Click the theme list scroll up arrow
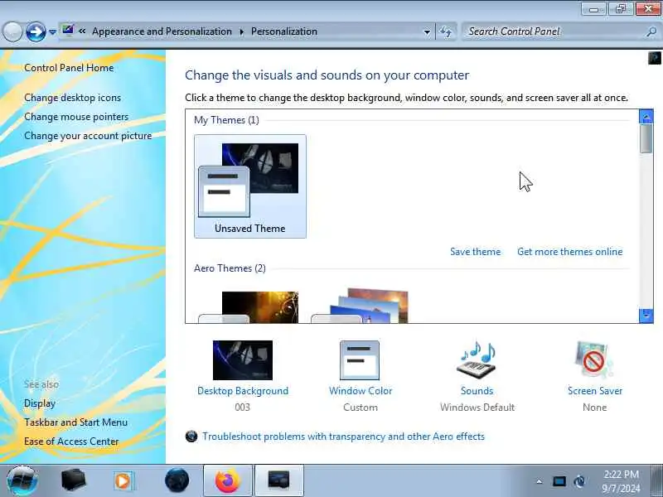The height and width of the screenshot is (497, 663). click(646, 116)
